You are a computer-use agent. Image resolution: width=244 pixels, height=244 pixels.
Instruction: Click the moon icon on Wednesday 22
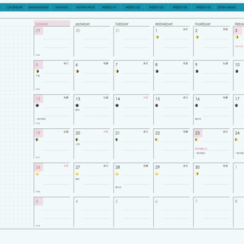(x=157, y=140)
